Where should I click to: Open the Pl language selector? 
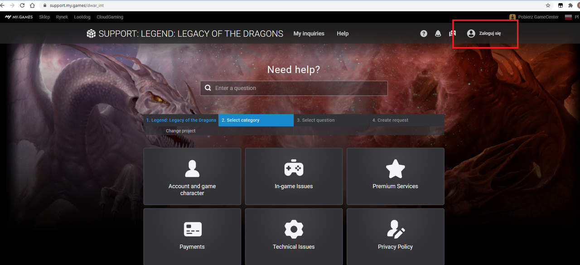tap(577, 17)
